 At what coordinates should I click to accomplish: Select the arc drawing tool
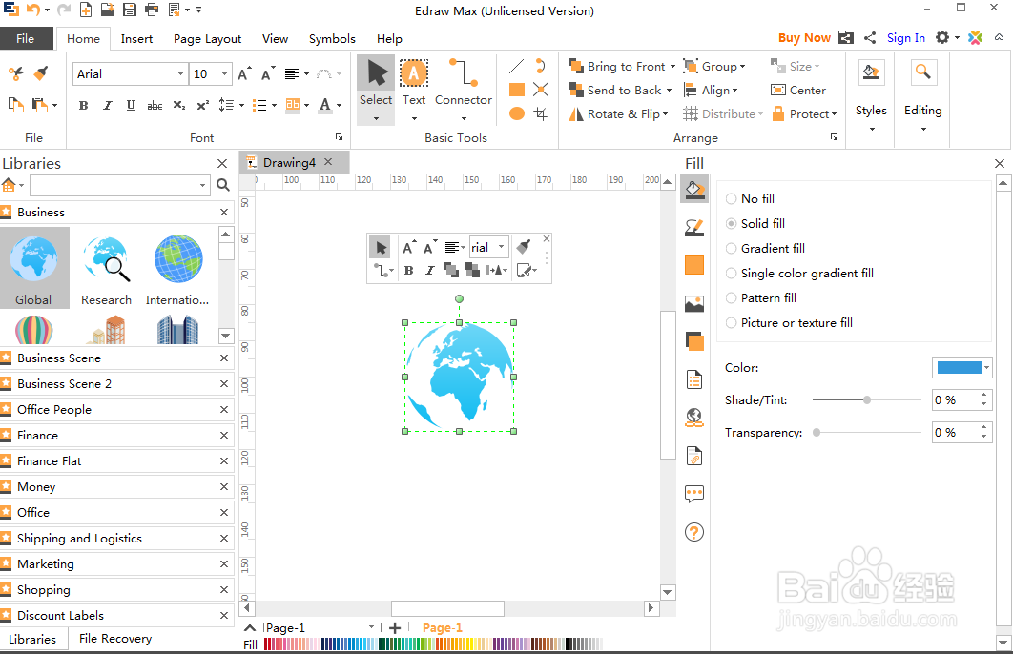click(x=541, y=66)
